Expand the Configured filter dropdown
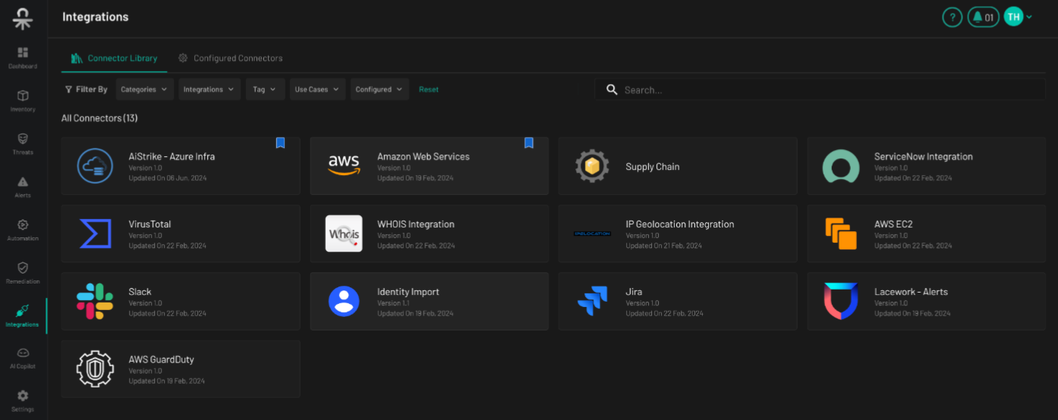This screenshot has height=420, width=1058. [379, 89]
